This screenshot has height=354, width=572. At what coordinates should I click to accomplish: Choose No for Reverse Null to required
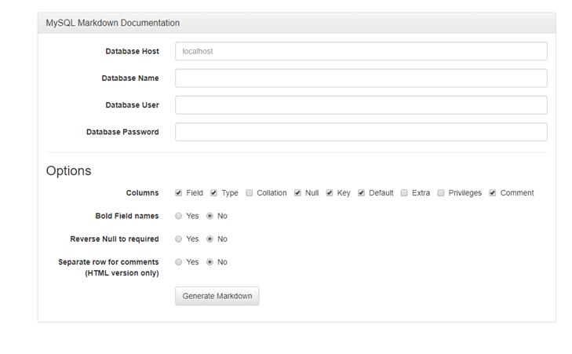[209, 239]
